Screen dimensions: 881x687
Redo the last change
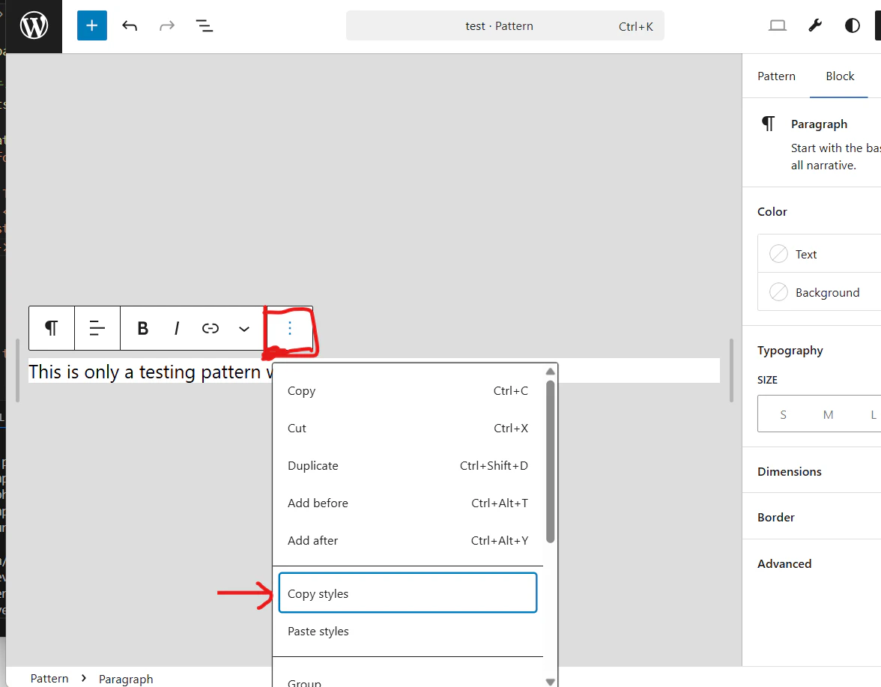[167, 25]
